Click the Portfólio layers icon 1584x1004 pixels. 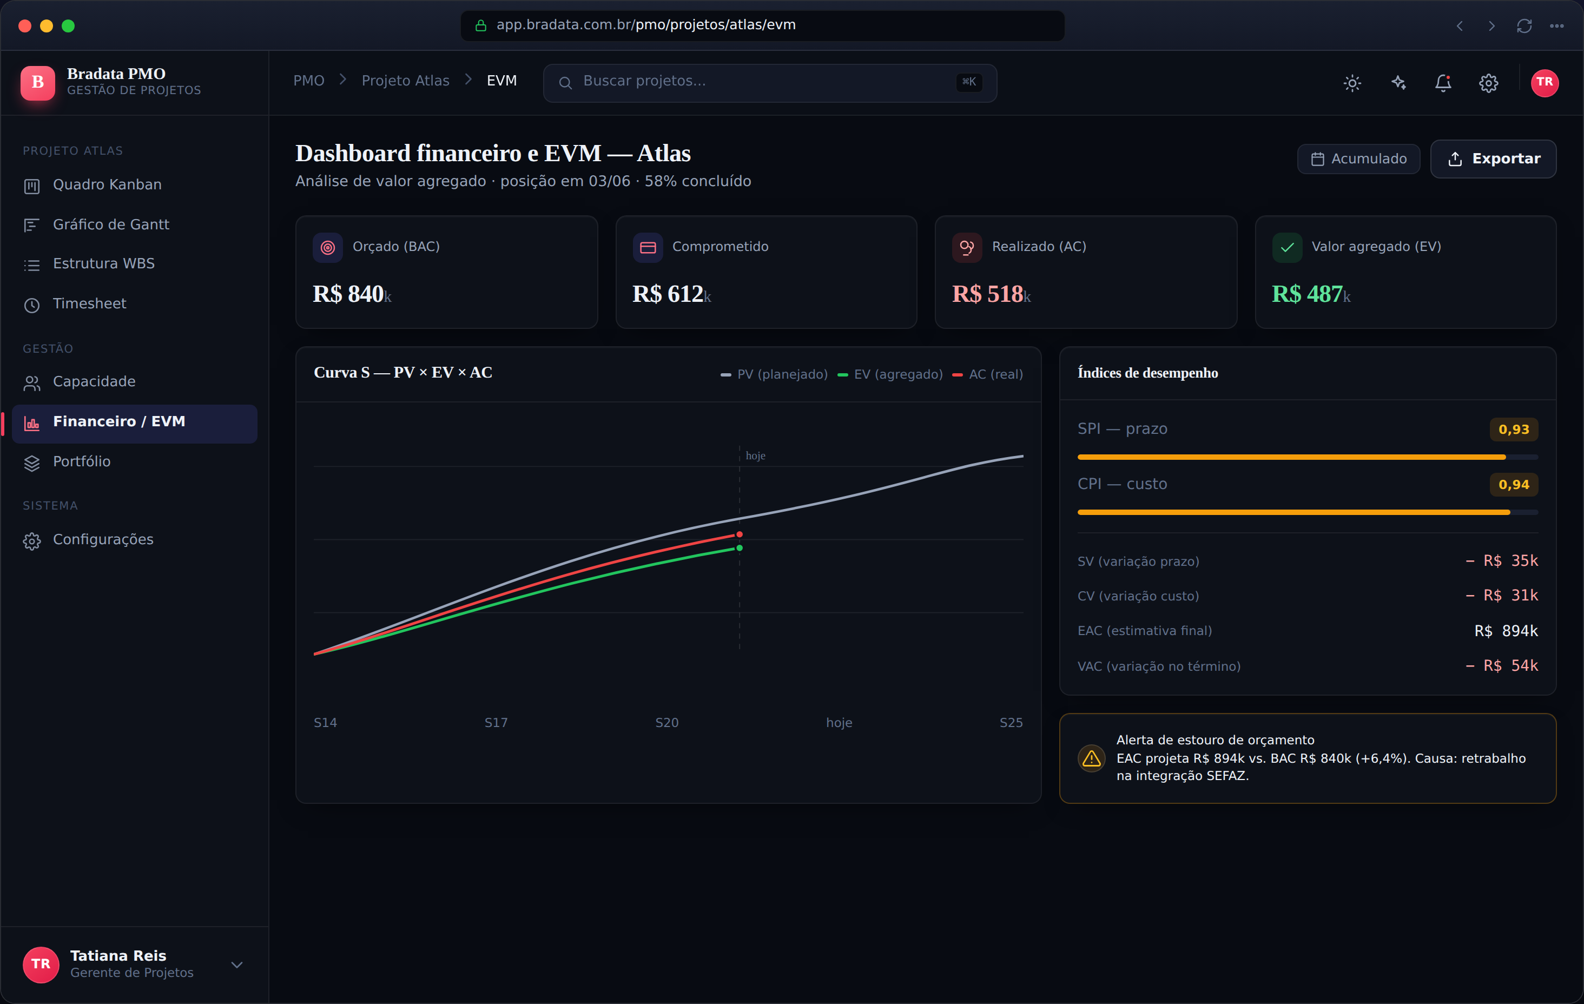[31, 463]
